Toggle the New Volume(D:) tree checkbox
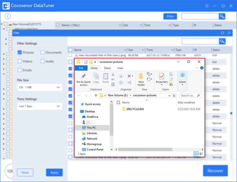This screenshot has width=237, height=182. click(x=6, y=24)
